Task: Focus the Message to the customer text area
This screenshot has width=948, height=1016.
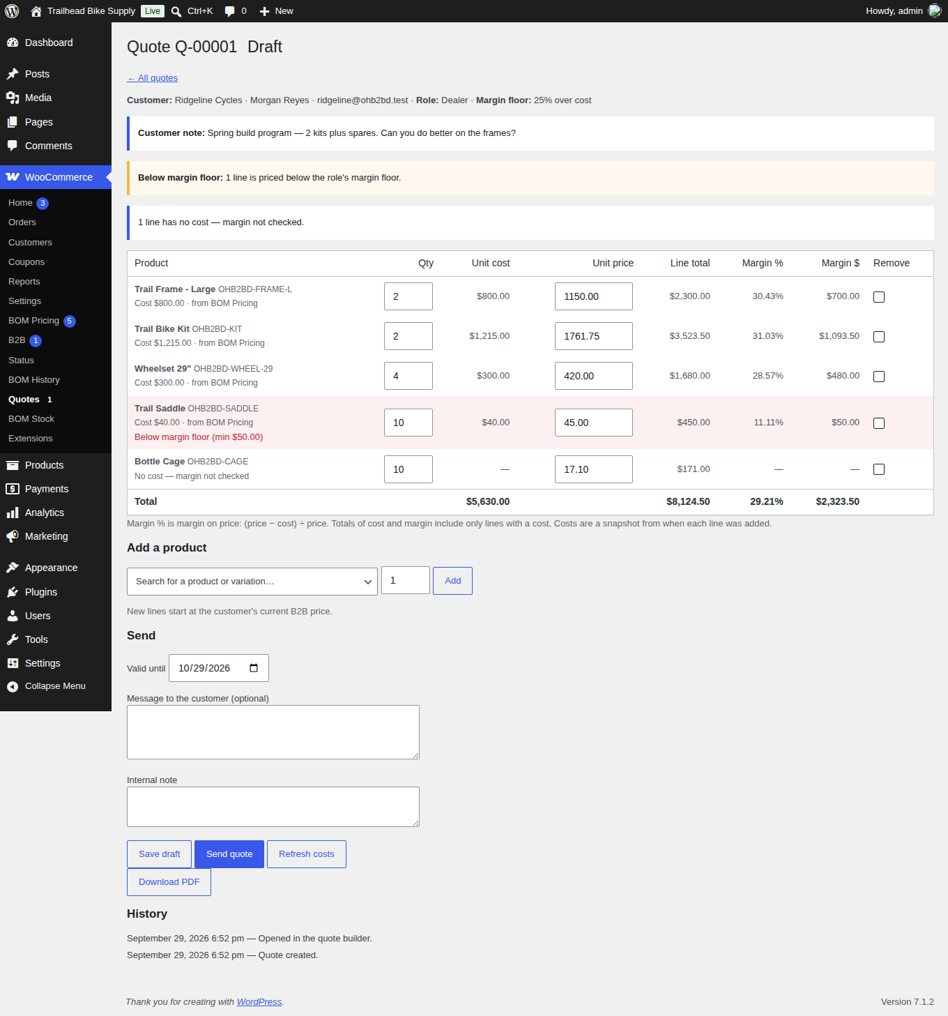Action: point(273,732)
